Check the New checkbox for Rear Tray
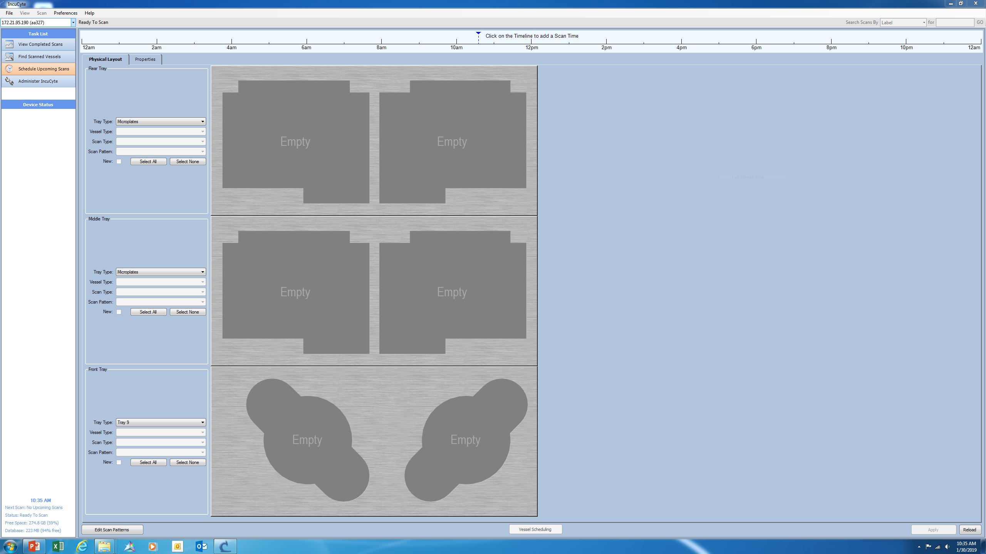Screen dimensions: 986x554 [x=119, y=162]
